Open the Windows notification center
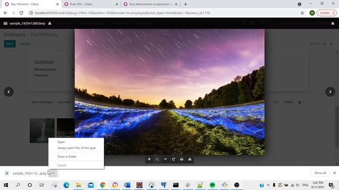Image resolution: width=339 pixels, height=190 pixels. click(x=331, y=185)
